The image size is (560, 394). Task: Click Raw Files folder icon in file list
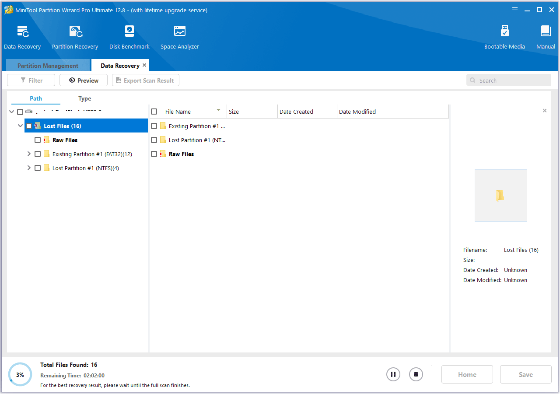point(163,154)
